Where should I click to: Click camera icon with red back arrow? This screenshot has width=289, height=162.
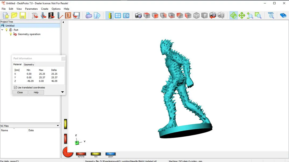pos(213,16)
